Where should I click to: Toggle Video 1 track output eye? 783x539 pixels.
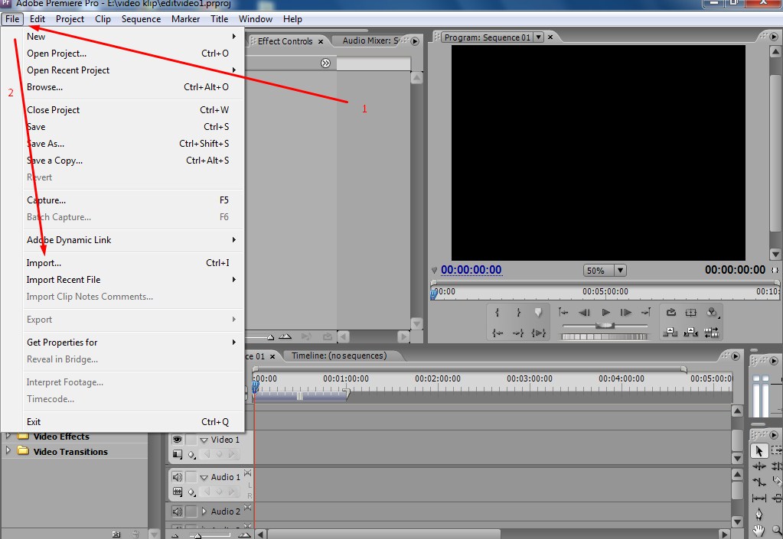tap(177, 440)
